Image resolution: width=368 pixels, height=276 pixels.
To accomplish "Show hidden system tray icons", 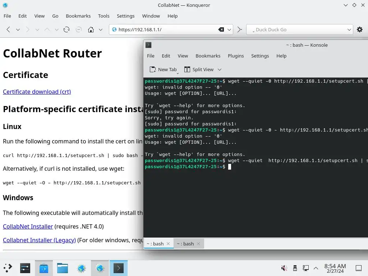I will 316,268.
